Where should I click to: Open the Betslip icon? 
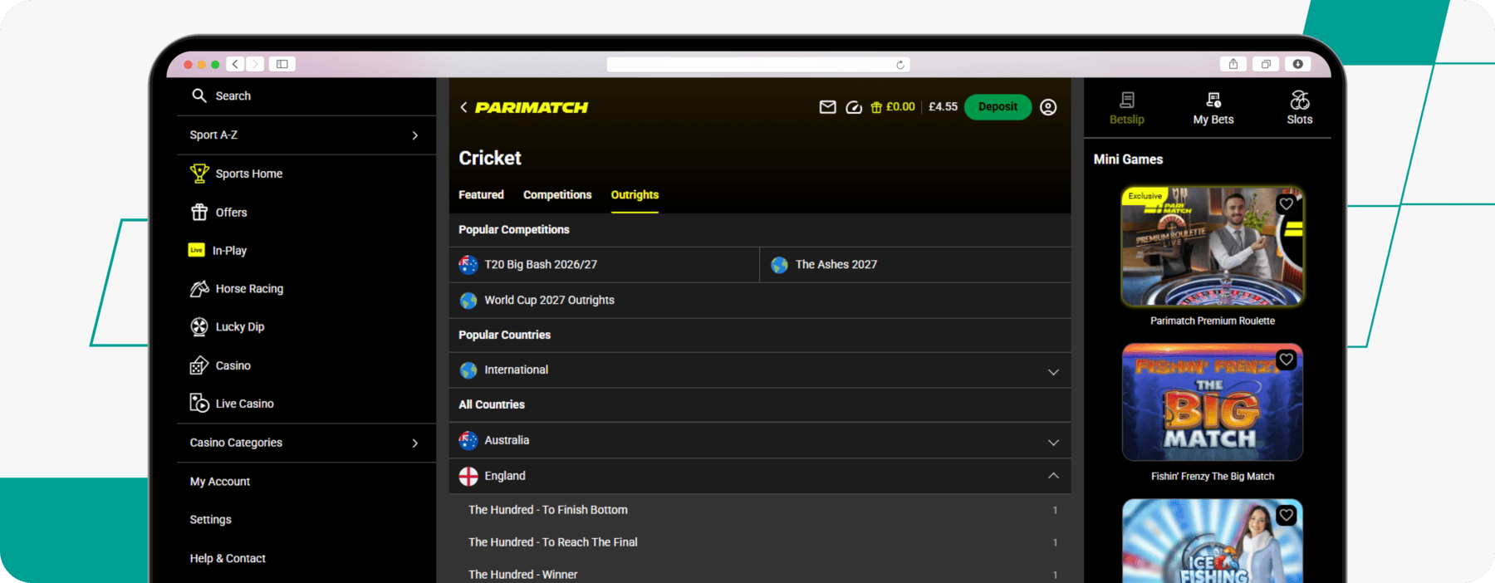point(1127,100)
